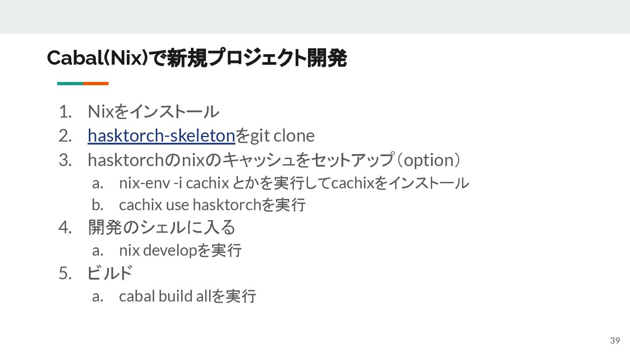The width and height of the screenshot is (630, 354).
Task: Click the orange segment of the accent bar
Action: point(96,83)
